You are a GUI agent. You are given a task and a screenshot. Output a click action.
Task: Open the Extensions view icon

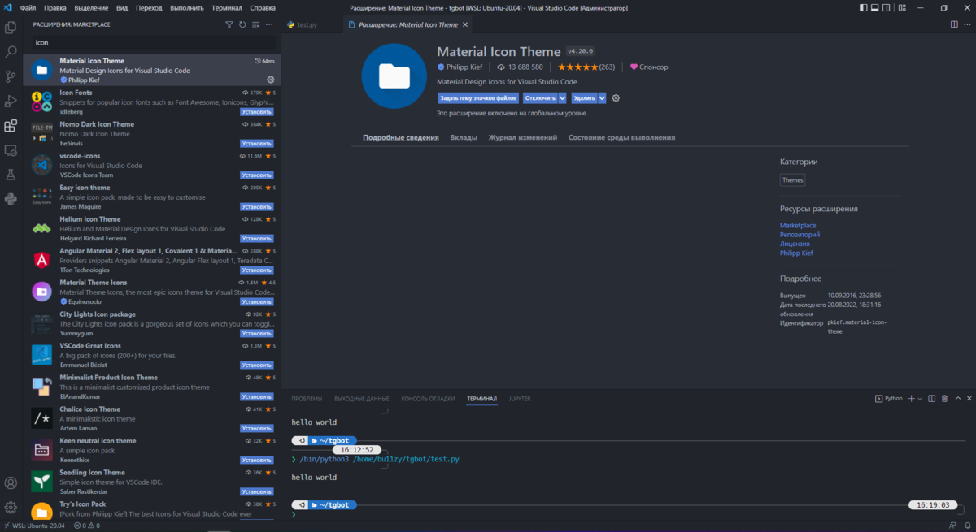11,126
